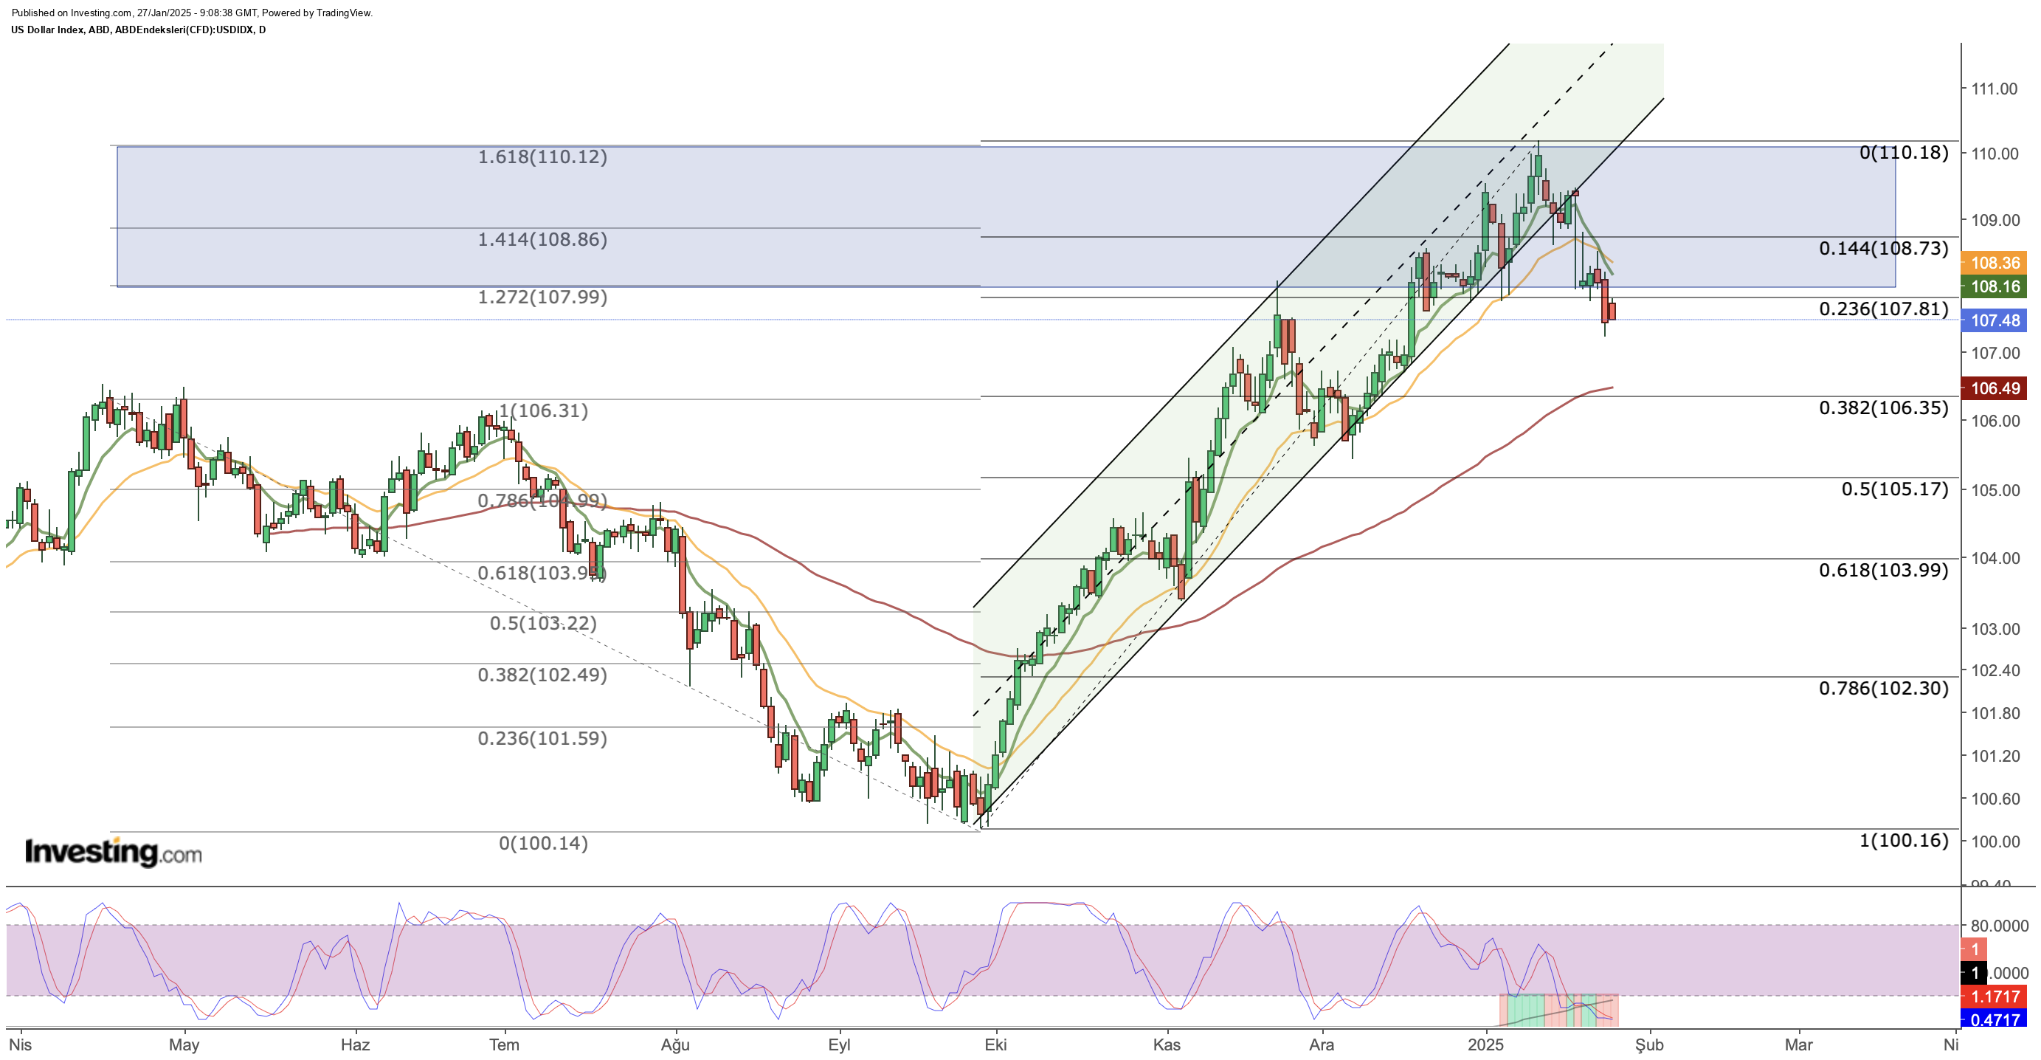
Task: Click the green 108.16 price tag
Action: click(1995, 286)
